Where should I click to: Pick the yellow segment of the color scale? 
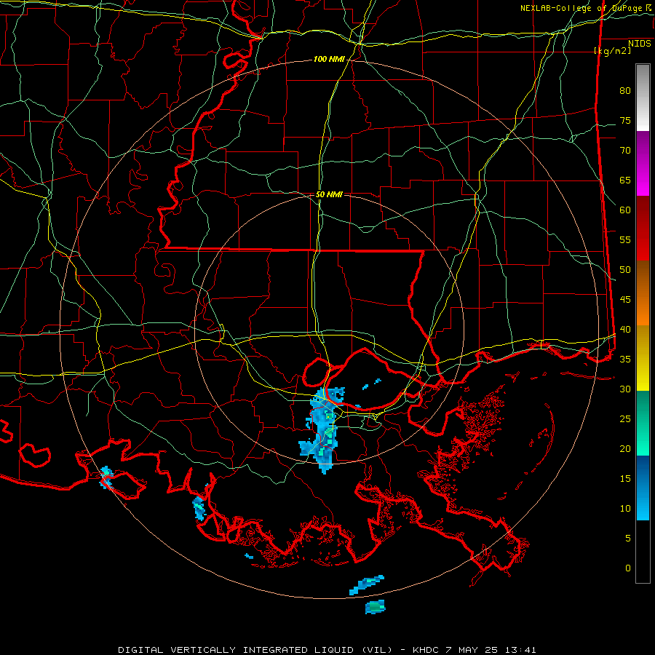tap(643, 358)
